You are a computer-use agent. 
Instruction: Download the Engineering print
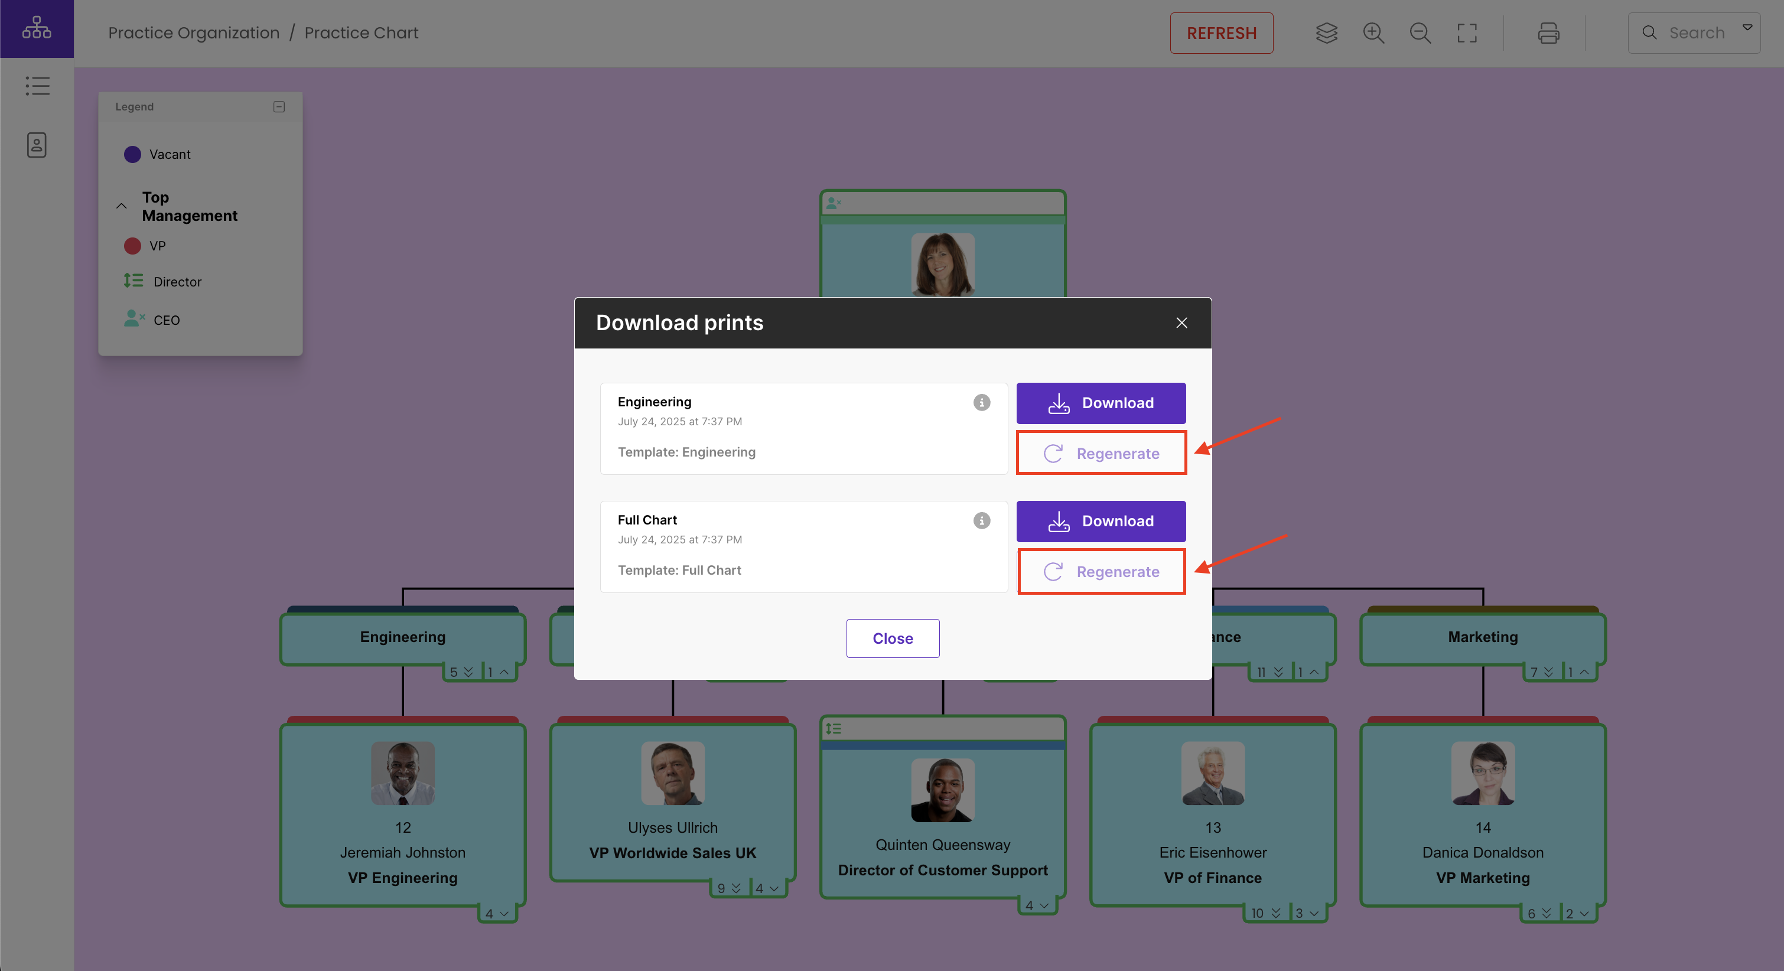1101,403
